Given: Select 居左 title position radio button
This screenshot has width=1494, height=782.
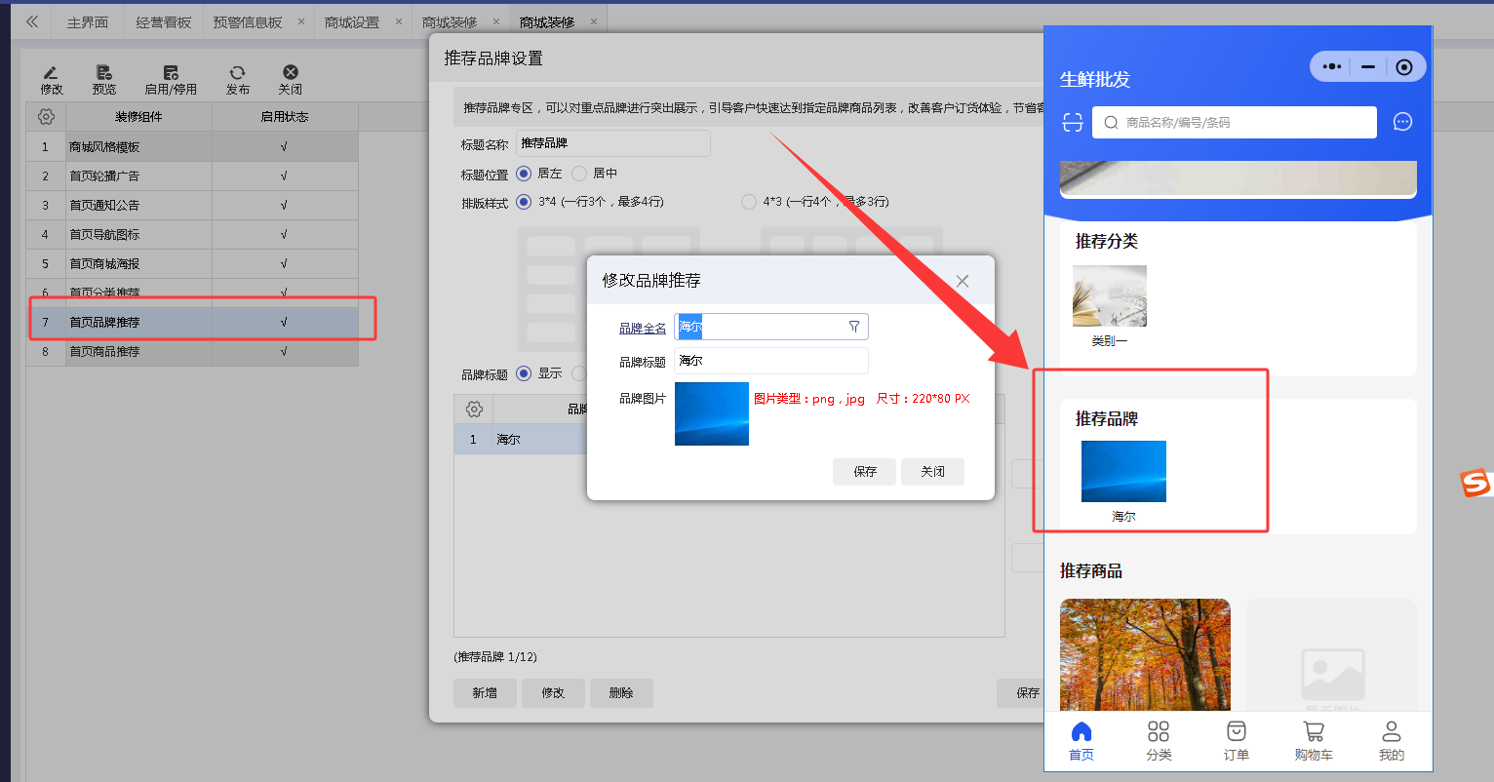Looking at the screenshot, I should [x=525, y=174].
